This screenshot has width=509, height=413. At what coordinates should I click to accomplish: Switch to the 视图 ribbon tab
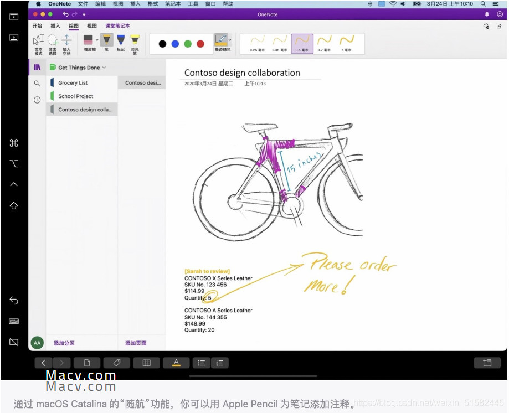click(x=92, y=25)
